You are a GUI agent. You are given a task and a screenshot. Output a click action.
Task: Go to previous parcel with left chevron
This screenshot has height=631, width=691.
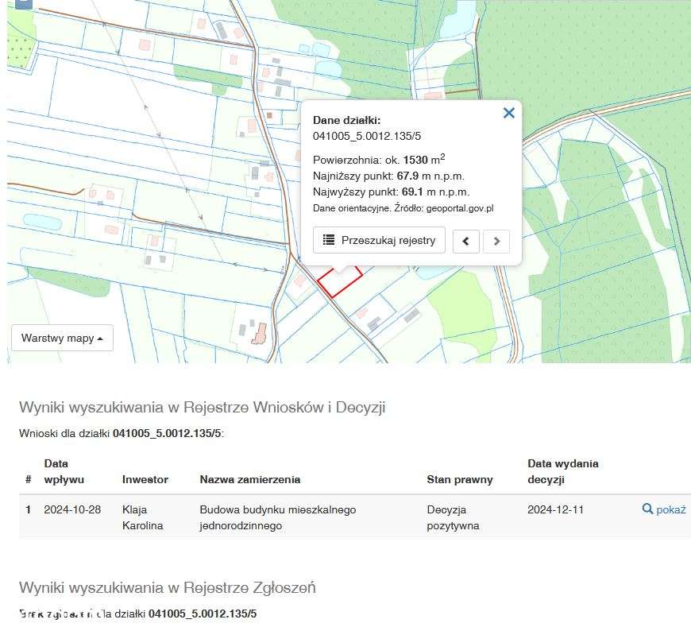click(x=466, y=241)
